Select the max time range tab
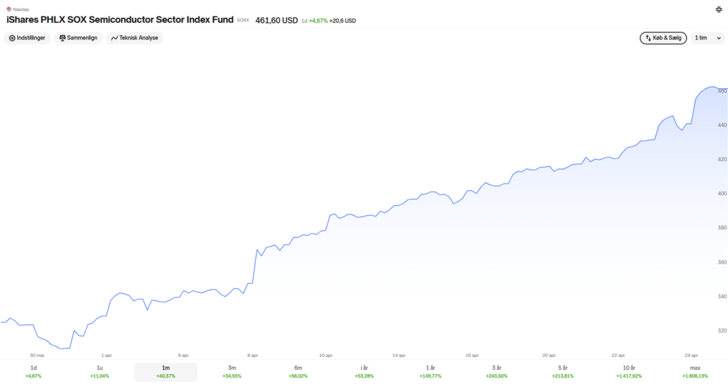728x384 pixels. point(695,372)
